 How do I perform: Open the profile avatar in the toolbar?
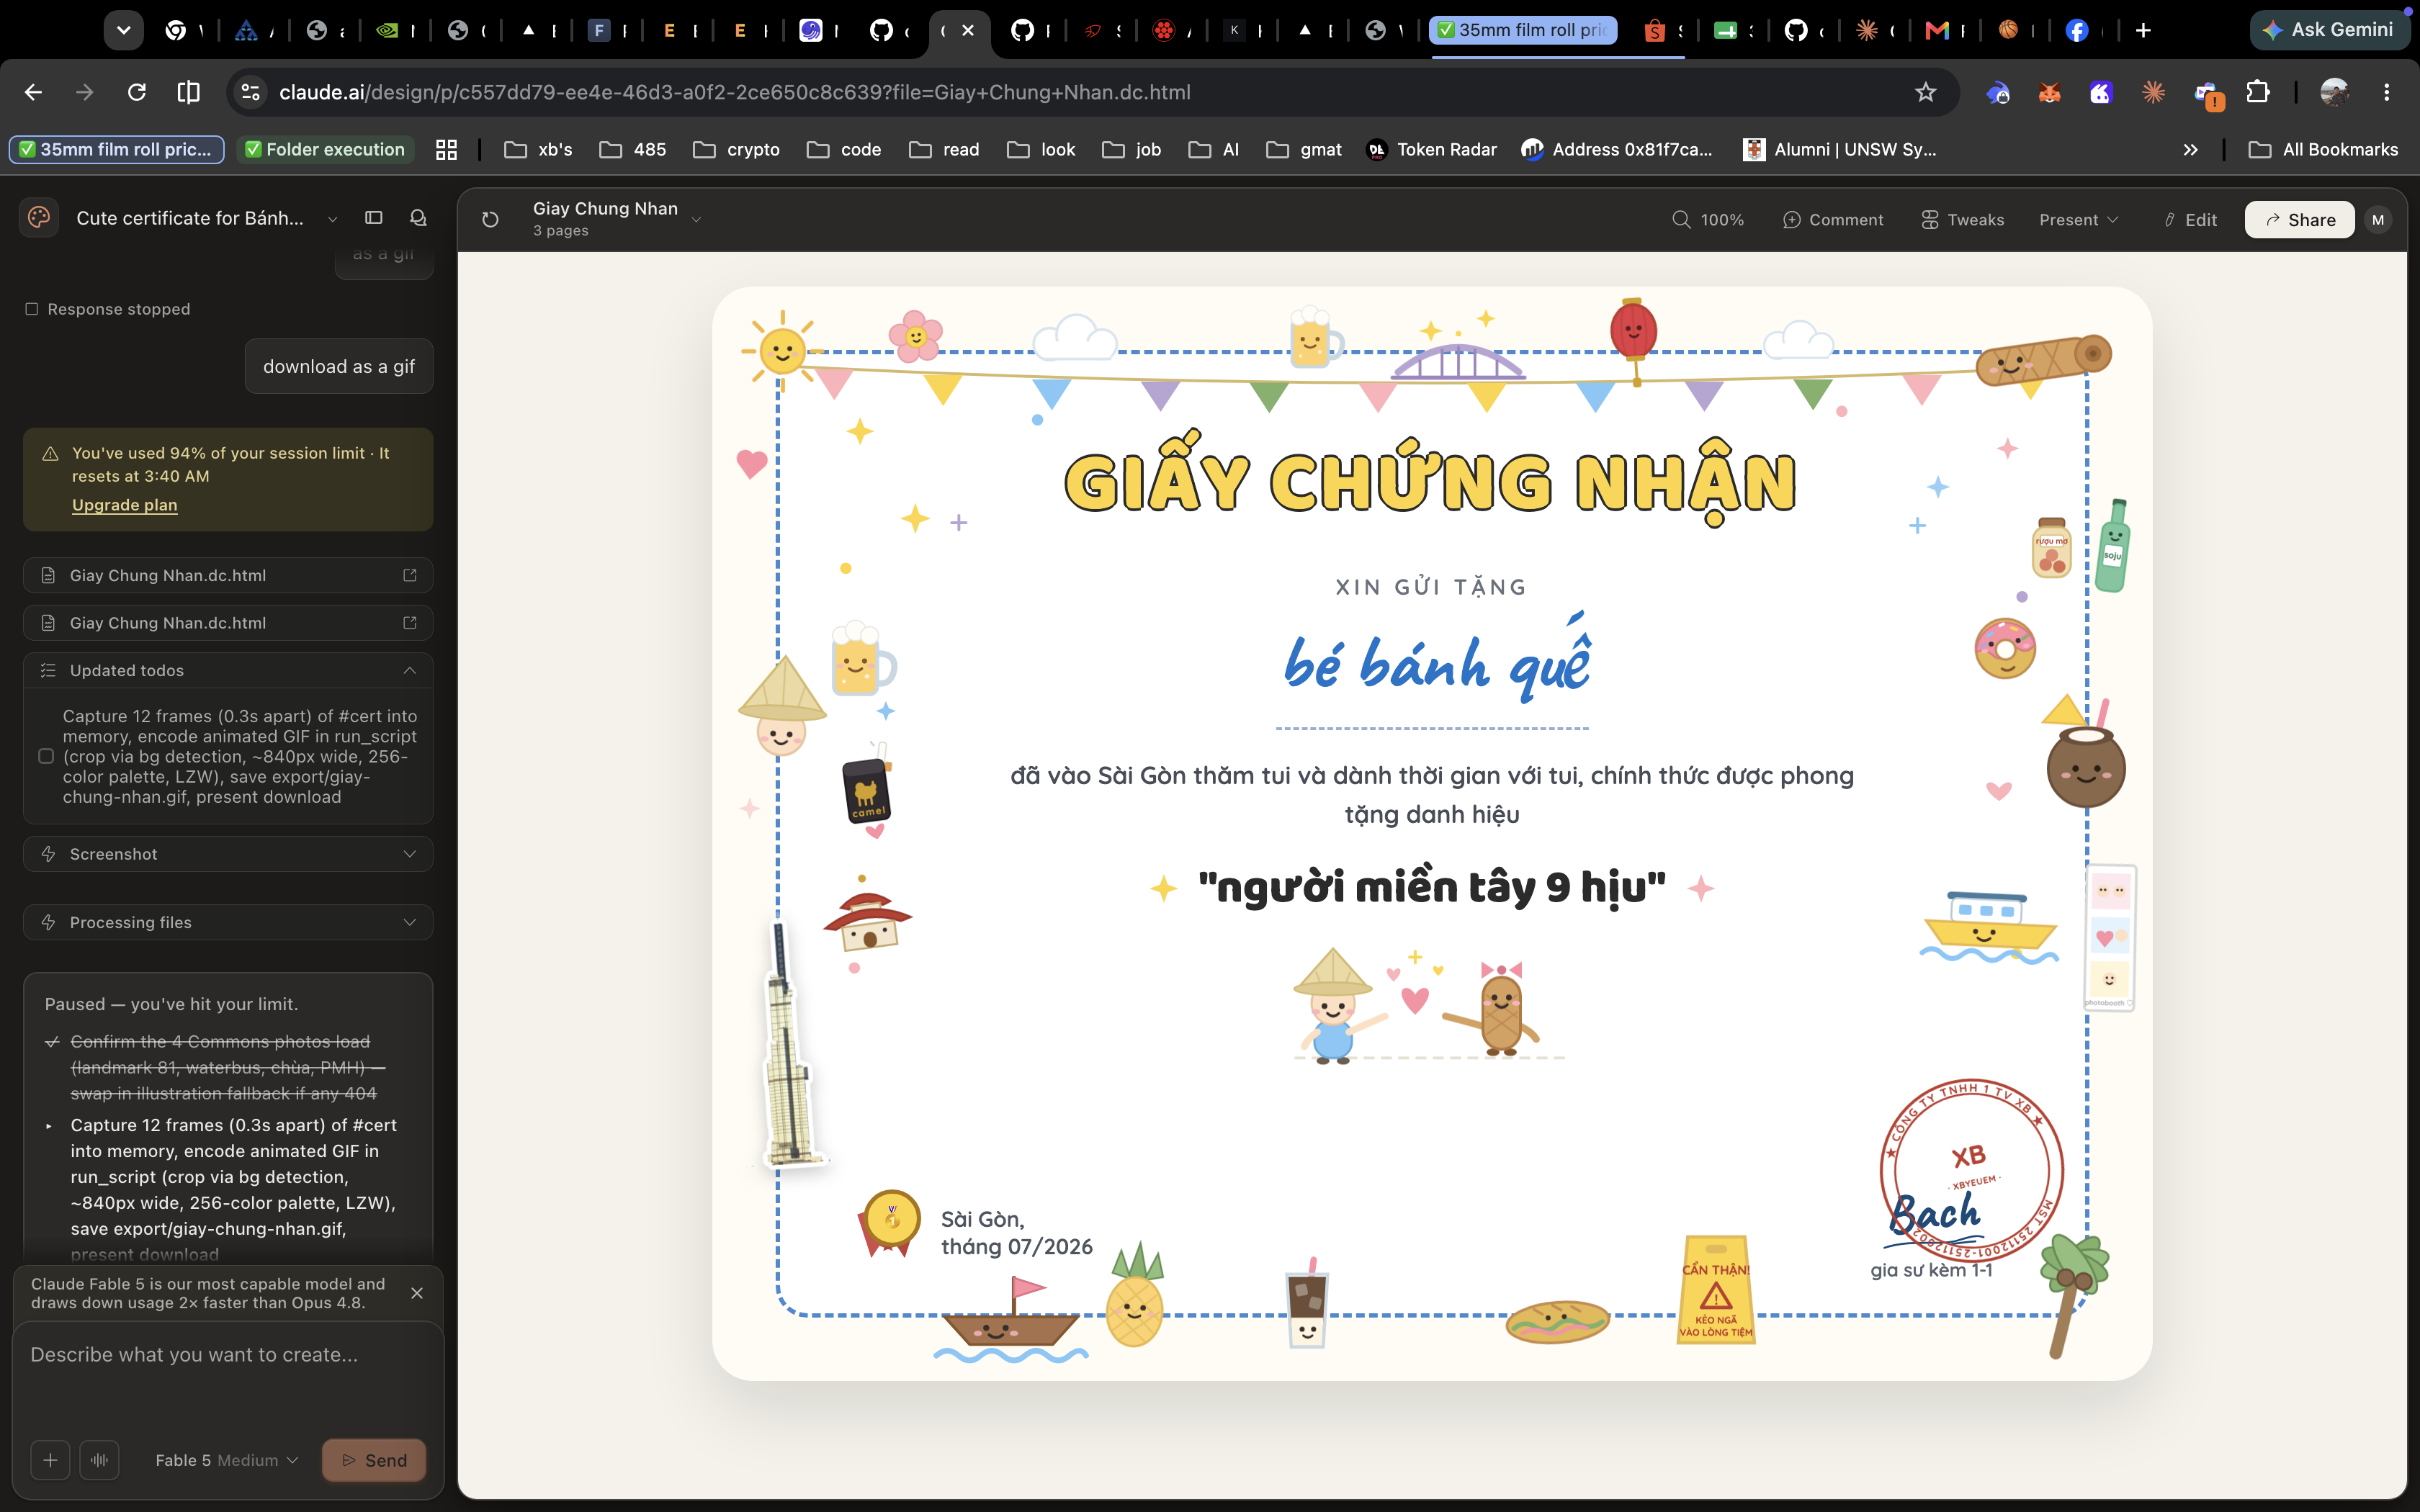tap(2334, 92)
